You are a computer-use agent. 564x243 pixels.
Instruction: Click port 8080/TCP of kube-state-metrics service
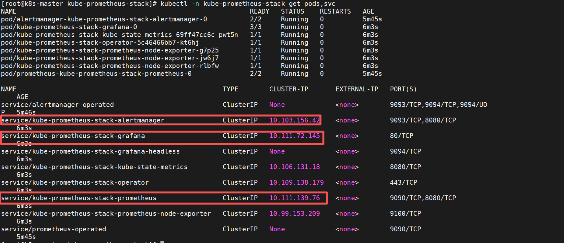(x=405, y=167)
